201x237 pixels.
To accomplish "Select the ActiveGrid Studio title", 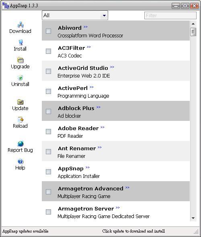I will click(x=83, y=68).
